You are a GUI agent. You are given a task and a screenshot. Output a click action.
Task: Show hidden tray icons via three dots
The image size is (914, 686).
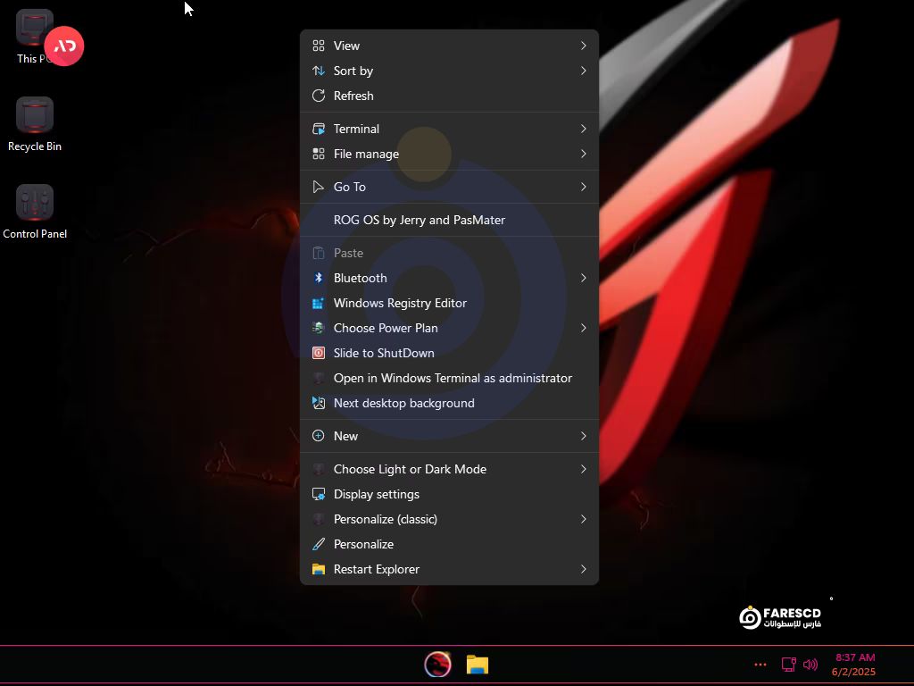point(760,665)
